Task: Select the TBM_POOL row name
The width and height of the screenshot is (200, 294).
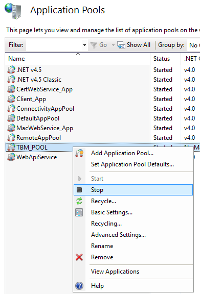Action: pyautogui.click(x=32, y=148)
